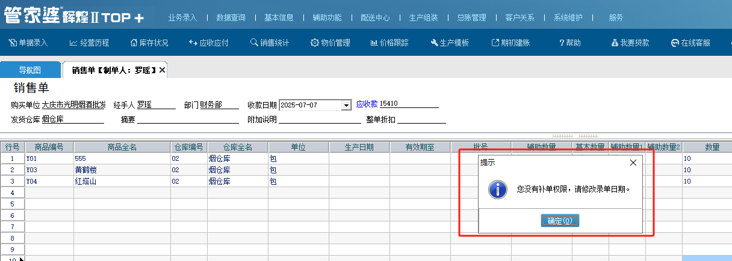Click the 摘要 input field

click(188, 119)
